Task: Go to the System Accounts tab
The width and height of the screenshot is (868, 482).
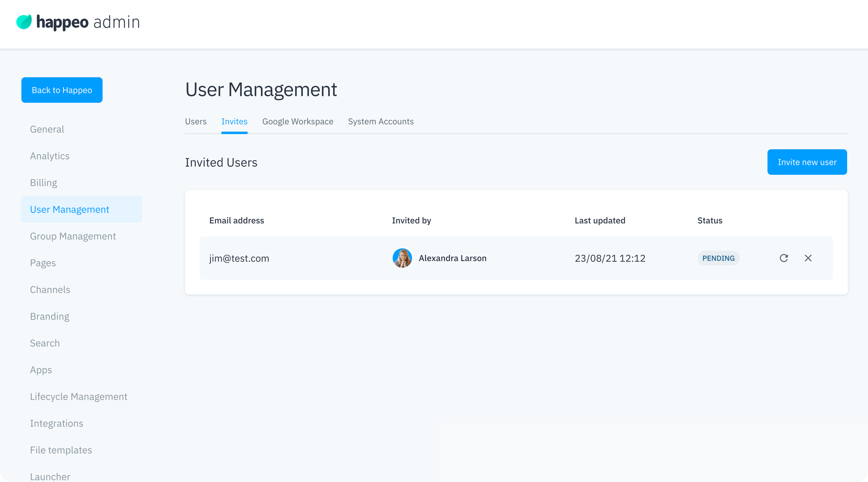Action: [x=381, y=122]
